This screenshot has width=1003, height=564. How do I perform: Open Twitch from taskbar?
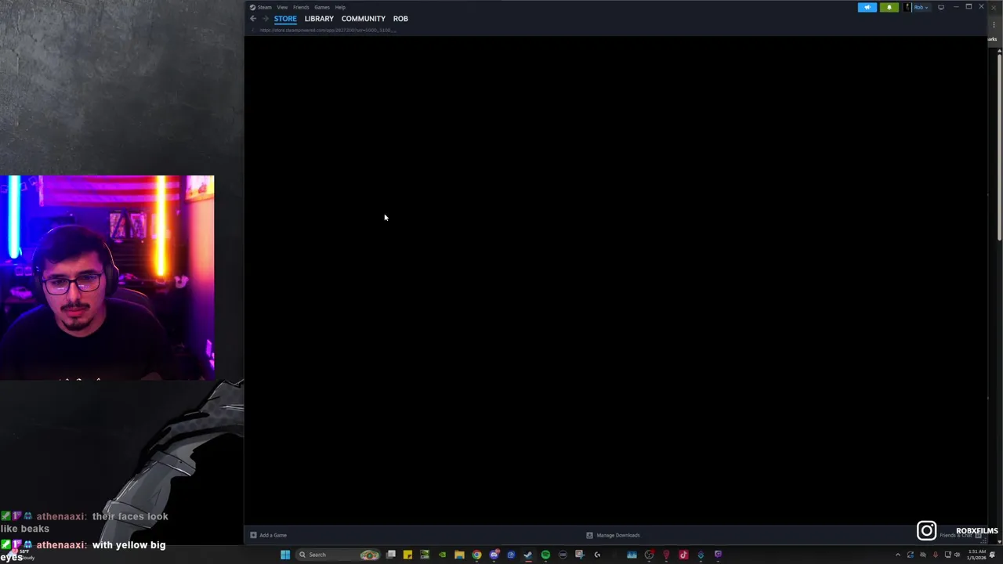tap(718, 555)
